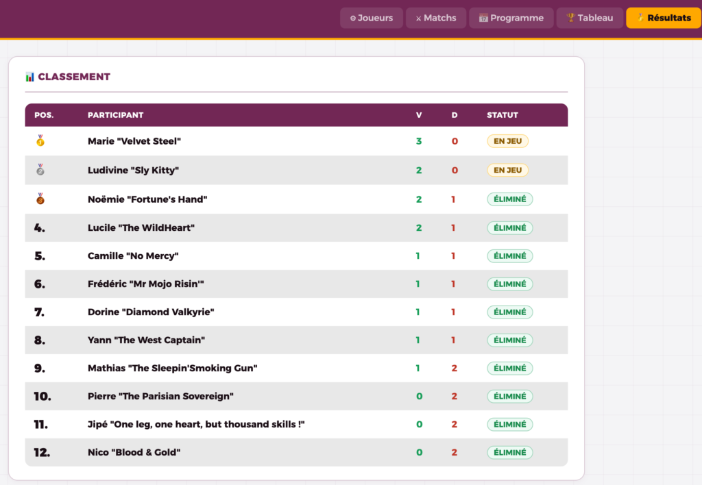This screenshot has height=485, width=702.
Task: Click Ludivine's "En jeu" status badge
Action: (507, 170)
